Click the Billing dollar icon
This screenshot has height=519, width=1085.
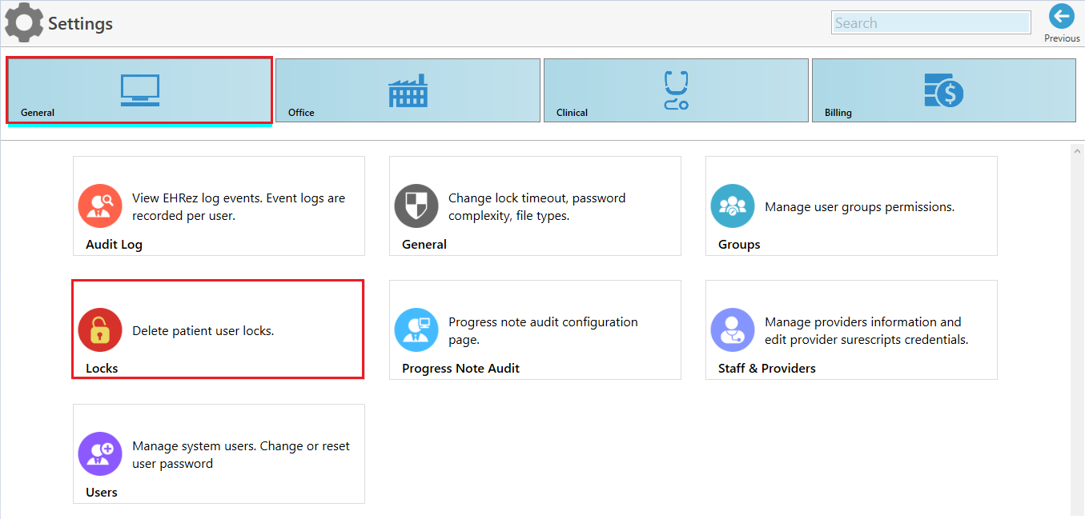(x=944, y=90)
